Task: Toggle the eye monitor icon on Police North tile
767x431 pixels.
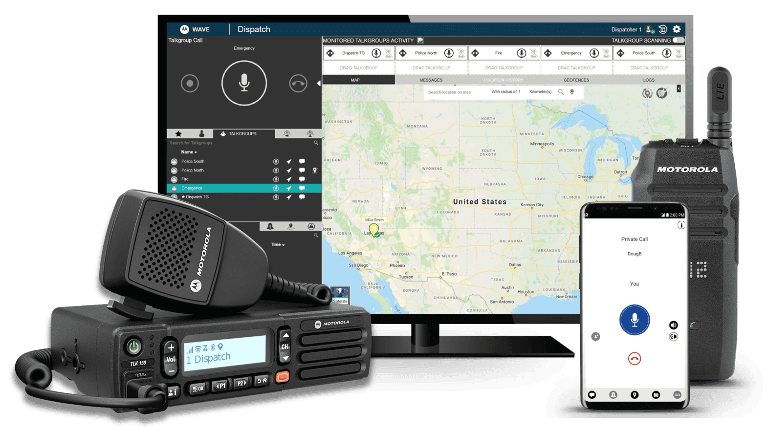Action: (x=403, y=53)
